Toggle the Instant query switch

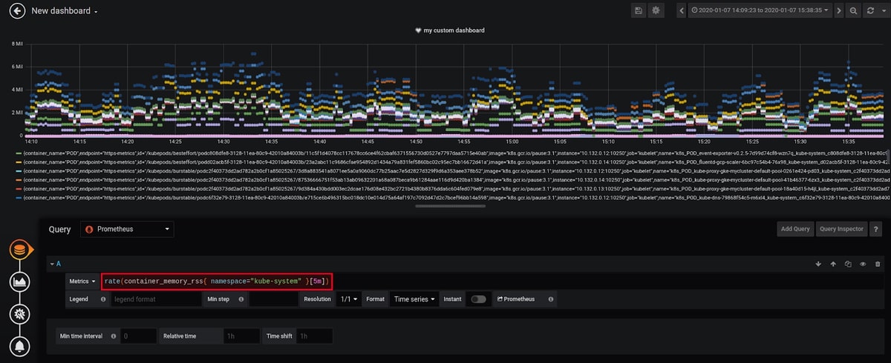479,299
